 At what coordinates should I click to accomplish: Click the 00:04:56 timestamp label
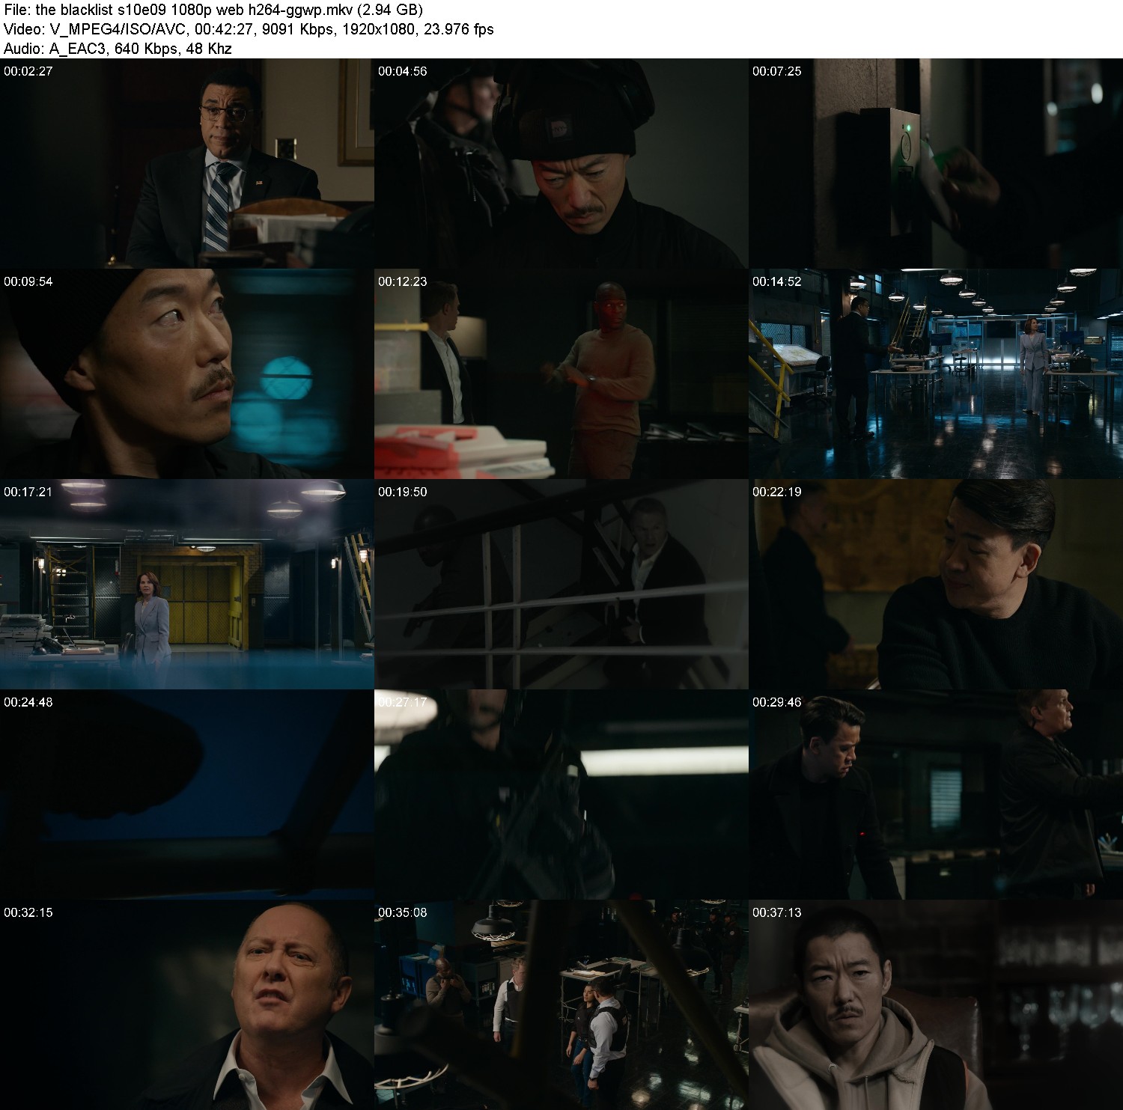tap(403, 71)
